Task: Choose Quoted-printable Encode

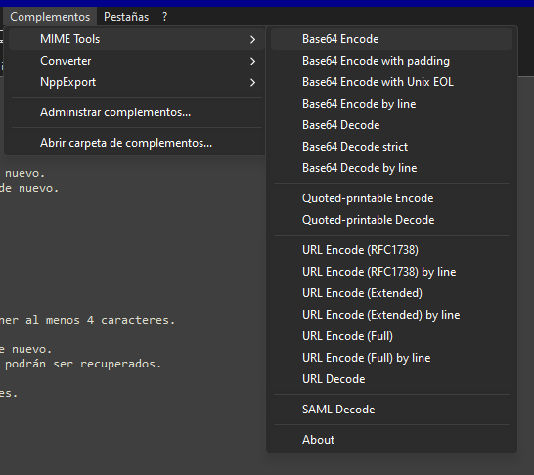Action: pyautogui.click(x=391, y=198)
